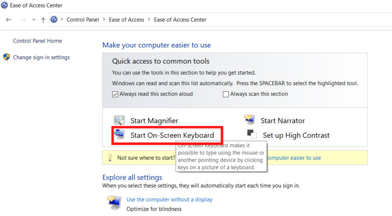This screenshot has height=216, width=392.
Task: Click the On-Screen Keyboard icon
Action: [x=119, y=134]
